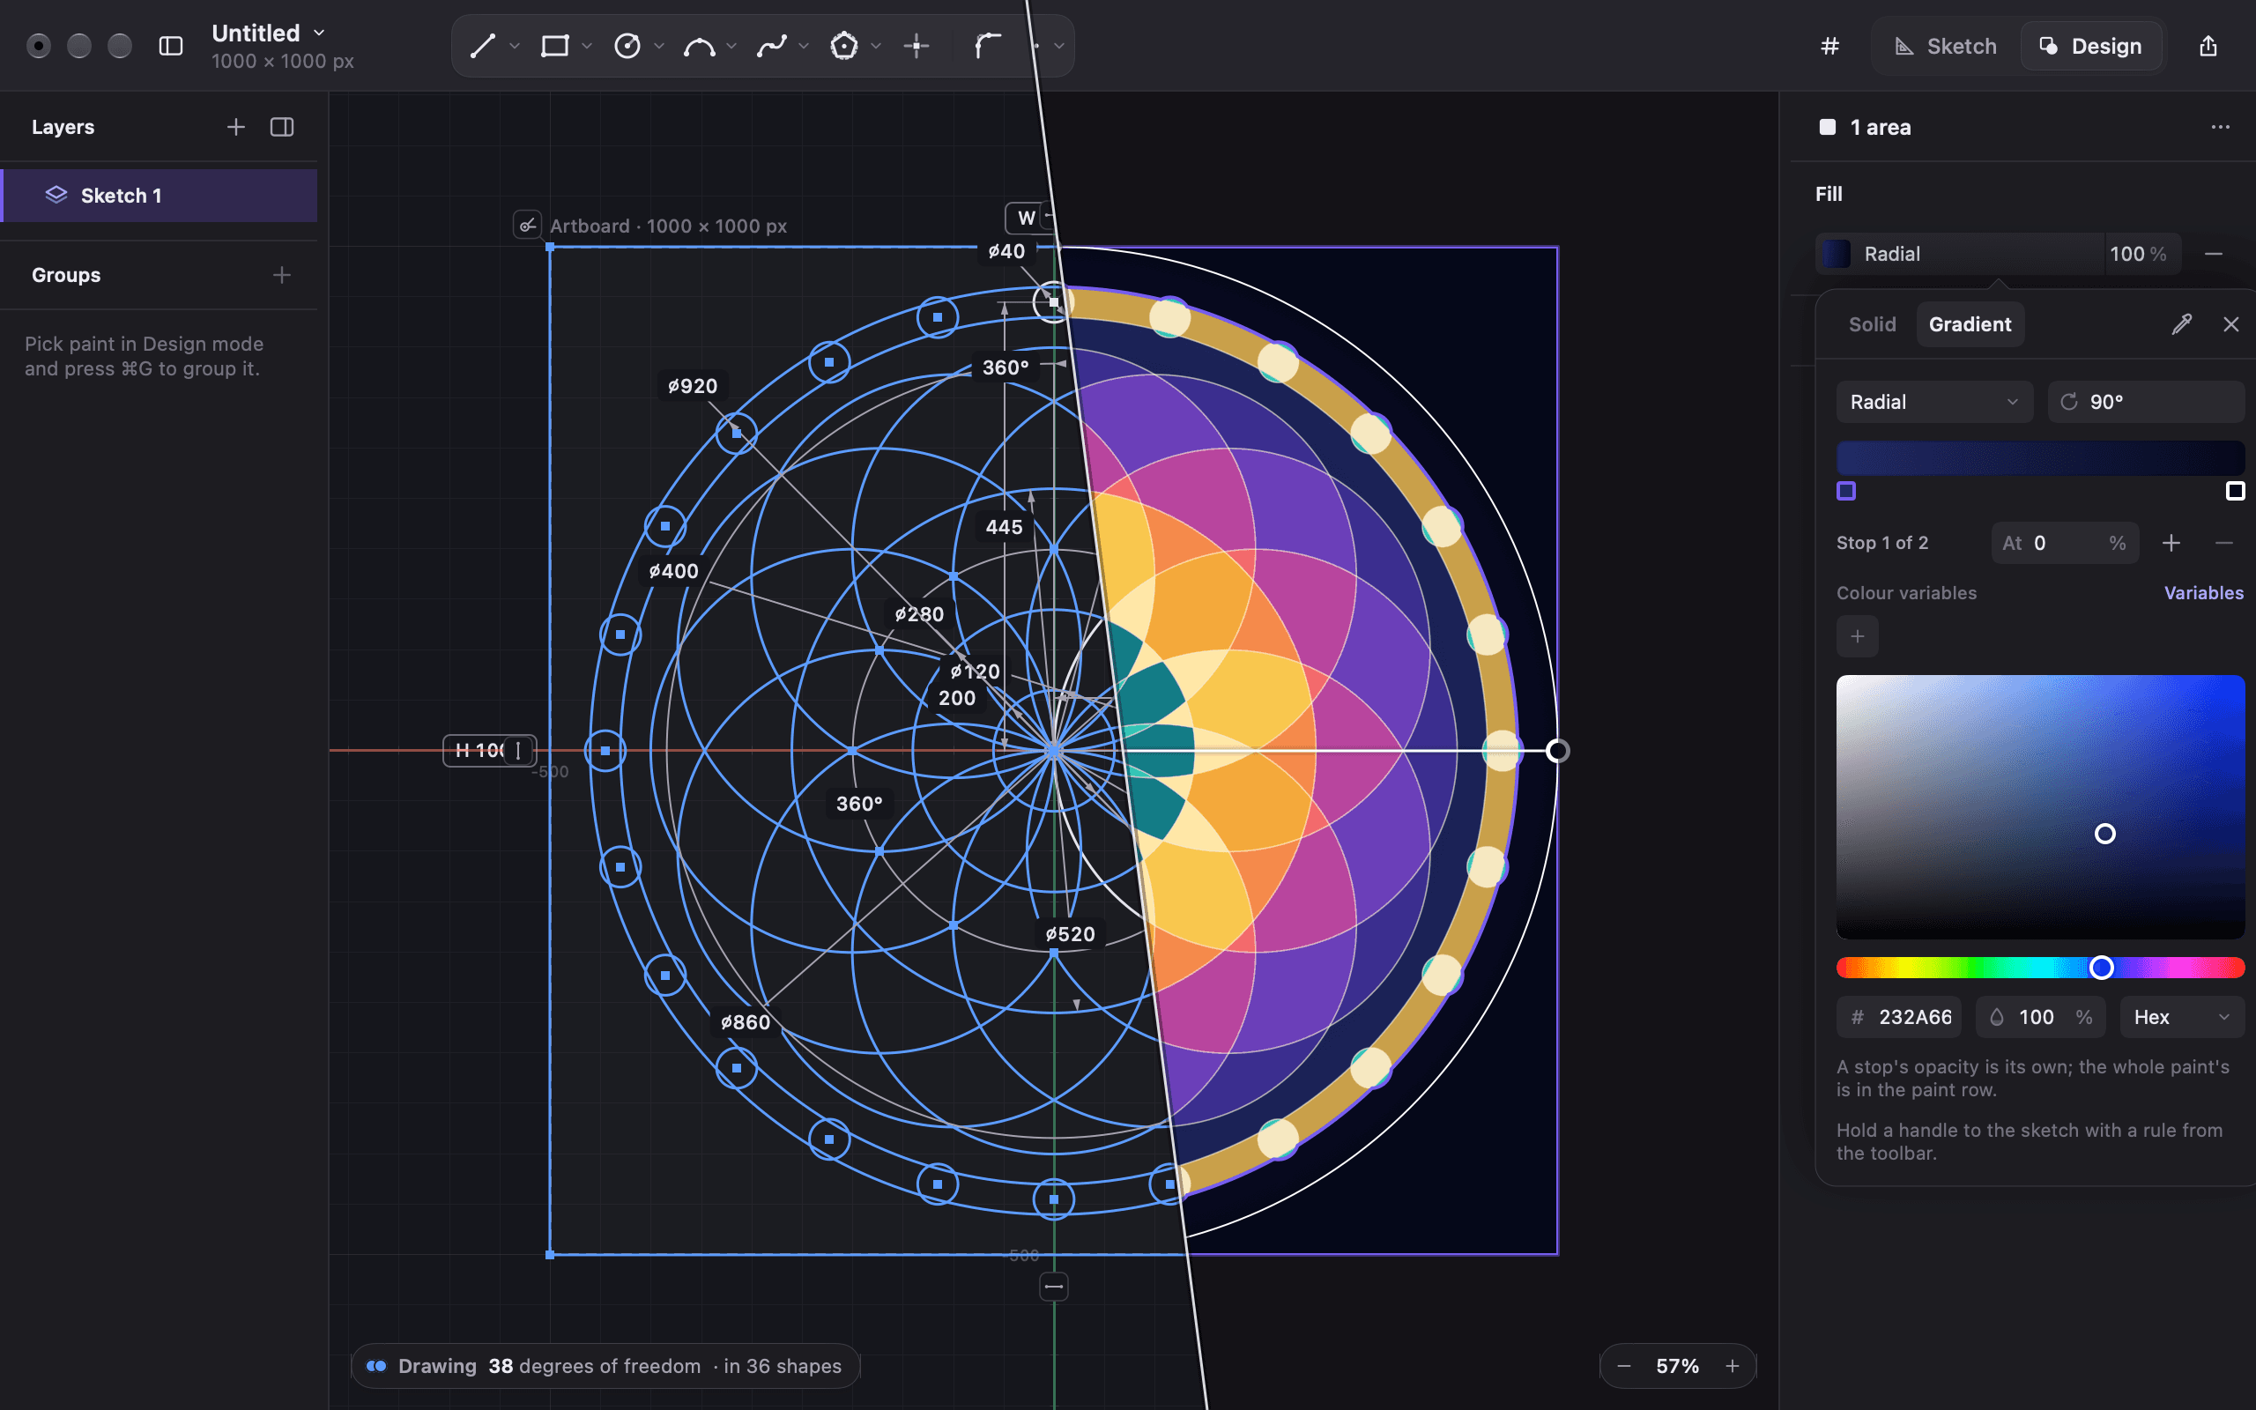Close the gradient popover
This screenshot has width=2256, height=1410.
pyautogui.click(x=2230, y=324)
